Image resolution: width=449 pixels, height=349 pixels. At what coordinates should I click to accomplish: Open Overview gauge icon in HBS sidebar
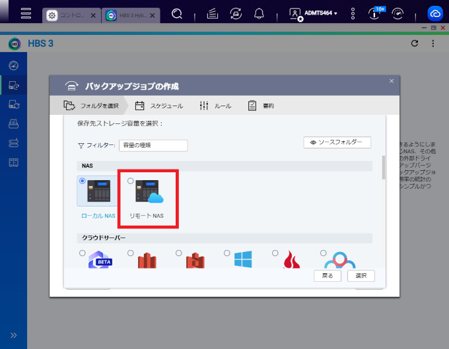pyautogui.click(x=13, y=65)
